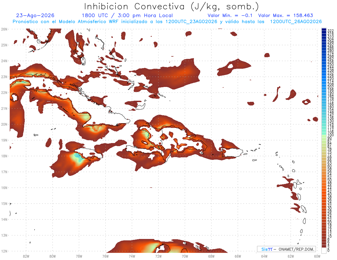The height and width of the screenshot is (260, 337).
Task: Click the "14N" latitude label
Action: coord(4,219)
